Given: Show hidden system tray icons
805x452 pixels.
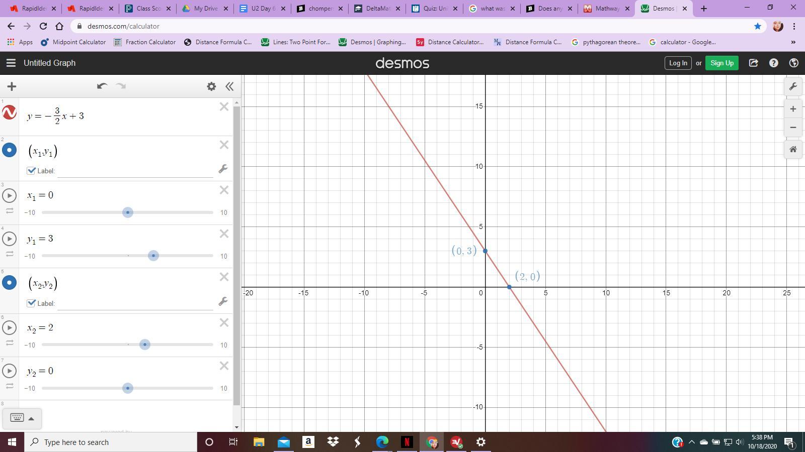Looking at the screenshot, I should click(691, 442).
